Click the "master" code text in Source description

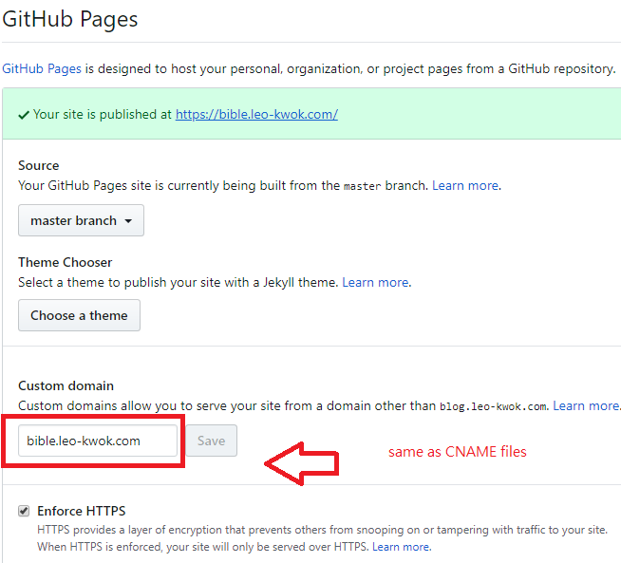[361, 186]
